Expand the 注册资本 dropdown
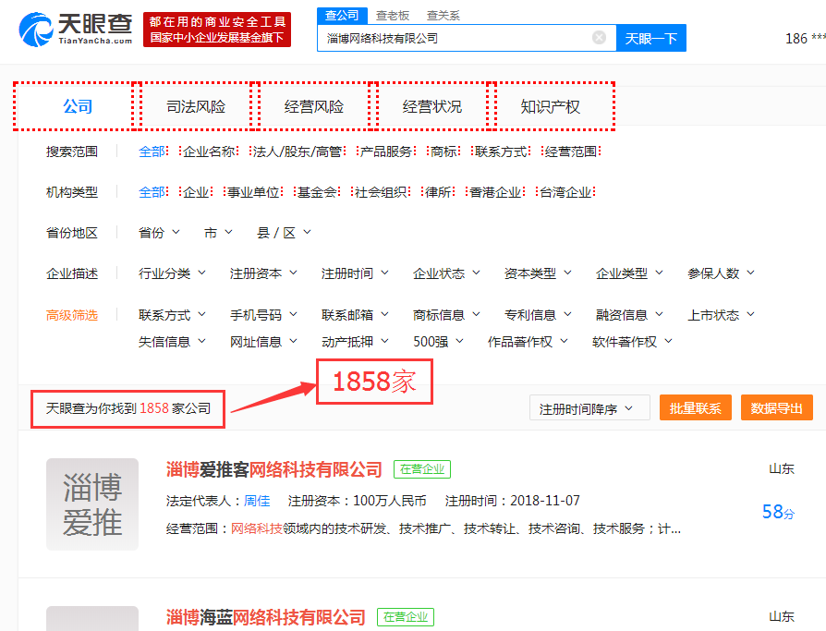The height and width of the screenshot is (631, 826). (x=263, y=273)
